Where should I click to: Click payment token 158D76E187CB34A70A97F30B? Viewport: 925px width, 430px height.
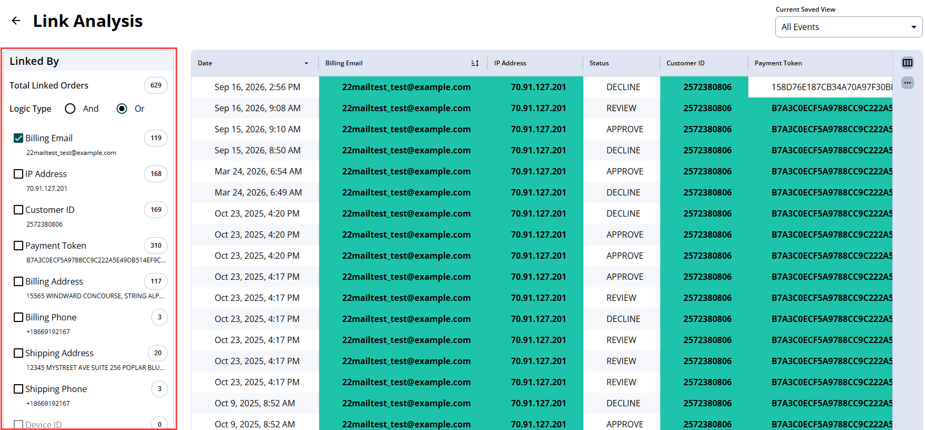click(832, 87)
